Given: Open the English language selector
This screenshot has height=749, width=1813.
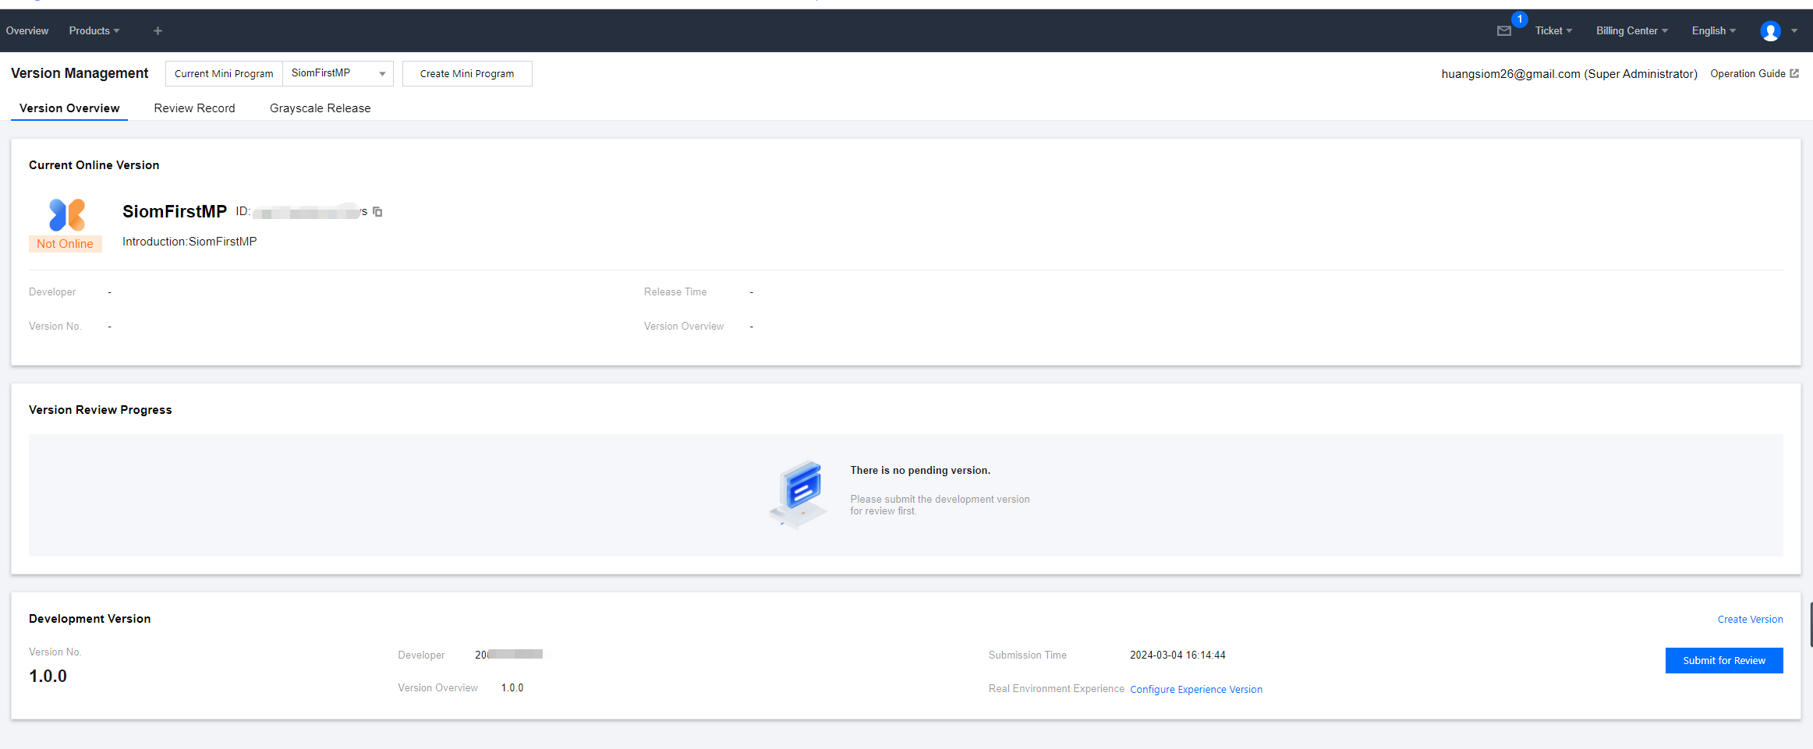Looking at the screenshot, I should [x=1713, y=30].
